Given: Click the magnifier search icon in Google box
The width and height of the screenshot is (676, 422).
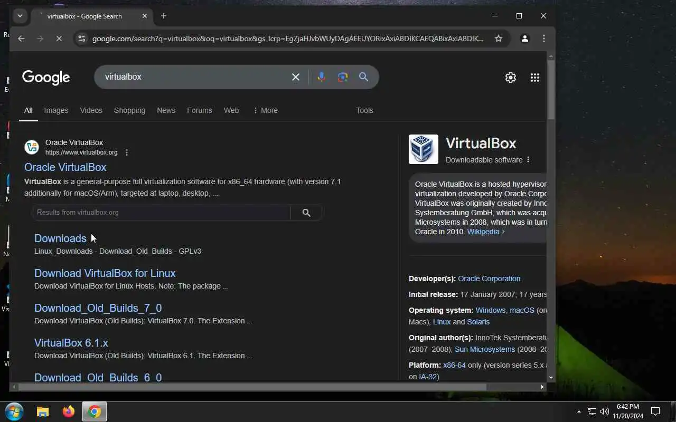Looking at the screenshot, I should (363, 77).
